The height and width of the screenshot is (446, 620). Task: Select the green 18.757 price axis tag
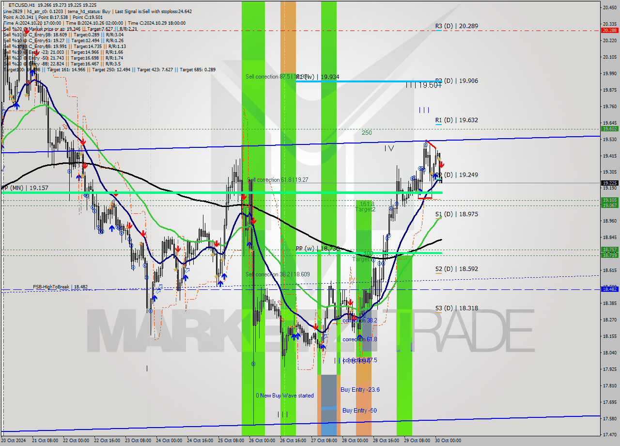(609, 250)
